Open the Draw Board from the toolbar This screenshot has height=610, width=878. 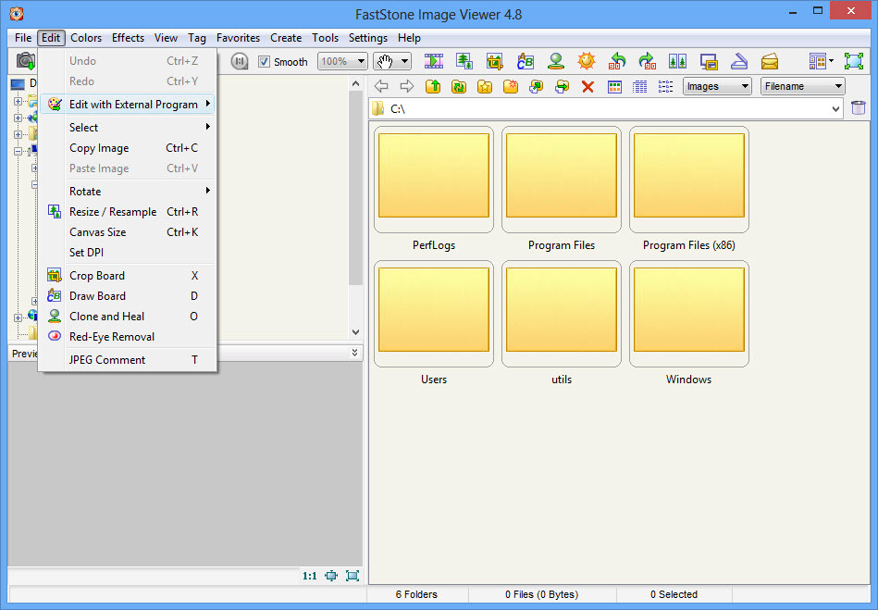tap(526, 61)
